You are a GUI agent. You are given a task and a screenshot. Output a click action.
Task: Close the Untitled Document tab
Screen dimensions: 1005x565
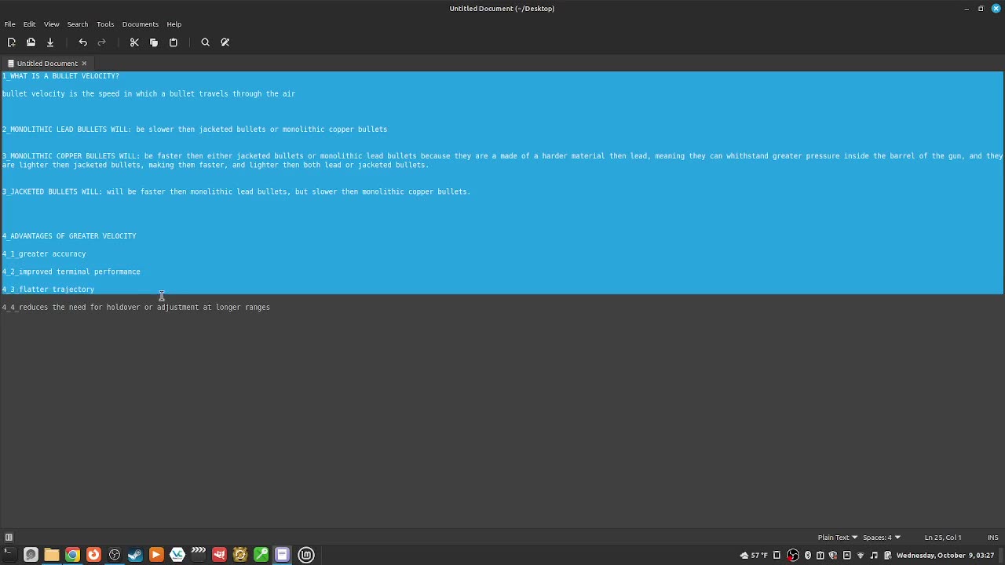pos(84,64)
